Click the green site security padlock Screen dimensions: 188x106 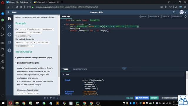coord(33,7)
